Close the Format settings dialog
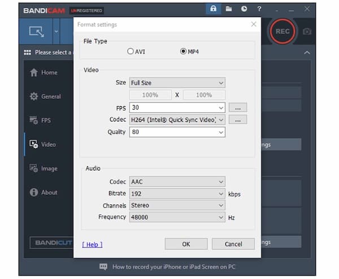This screenshot has width=339, height=279. (x=254, y=24)
